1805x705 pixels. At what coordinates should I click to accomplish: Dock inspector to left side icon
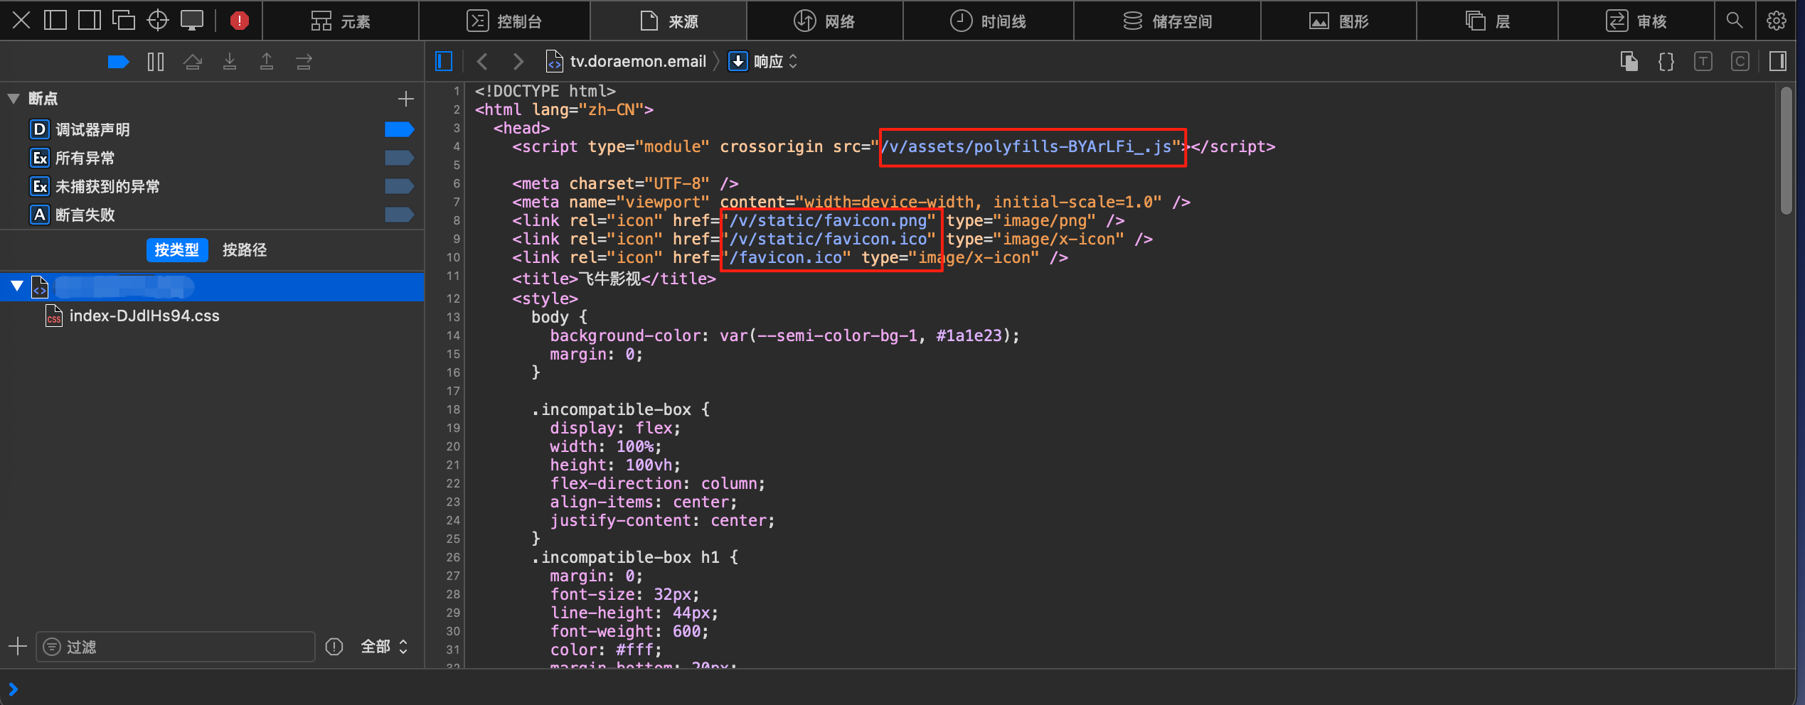coord(55,21)
